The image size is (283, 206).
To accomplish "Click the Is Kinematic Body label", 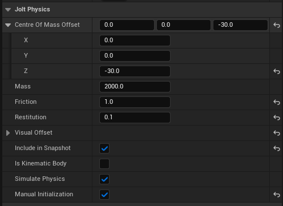I will (41, 163).
